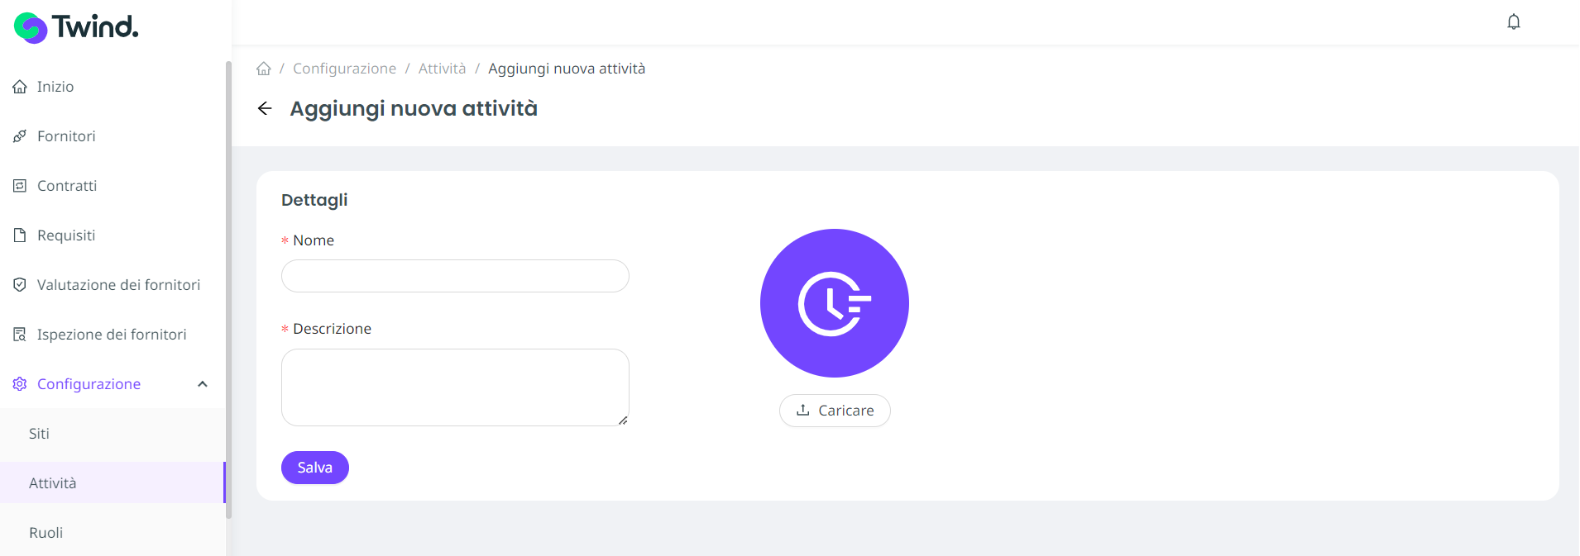Click the Ispezione dei fornitori icon
Image resolution: width=1580 pixels, height=556 pixels.
tap(20, 335)
